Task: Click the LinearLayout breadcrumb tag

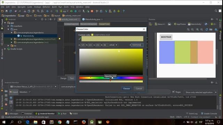Action: click(71, 24)
